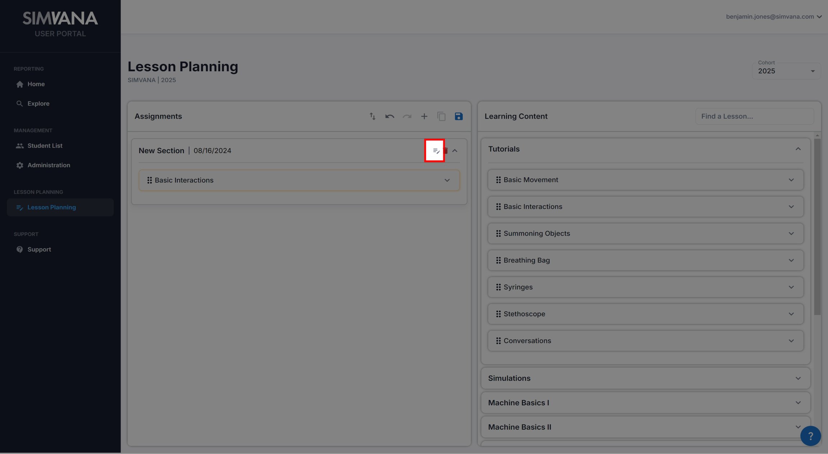Open the help question mark bubble

(x=810, y=436)
